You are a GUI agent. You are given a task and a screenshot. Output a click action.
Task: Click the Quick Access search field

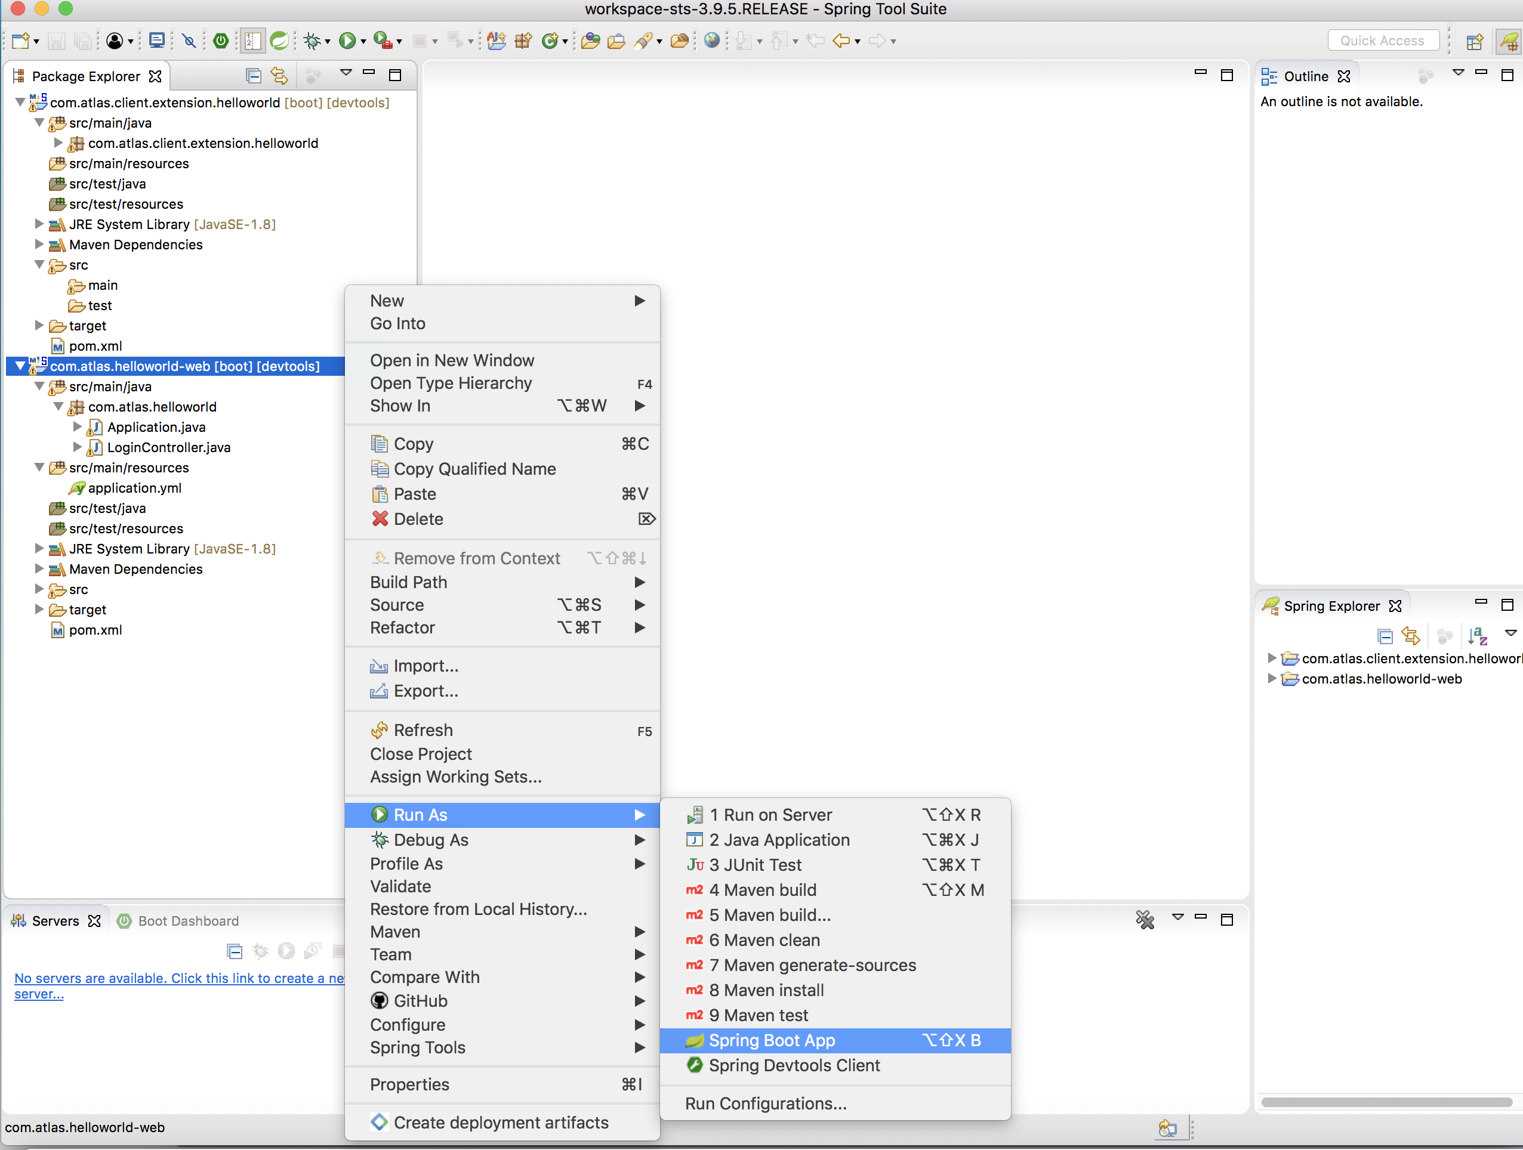point(1383,41)
